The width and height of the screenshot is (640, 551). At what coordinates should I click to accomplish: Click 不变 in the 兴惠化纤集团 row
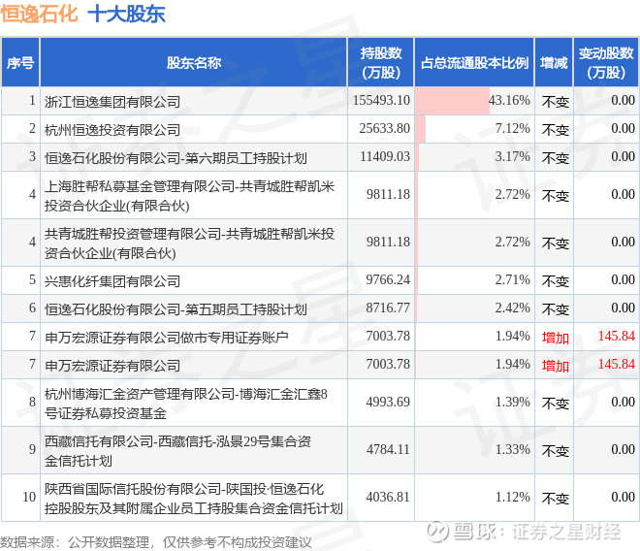(555, 281)
